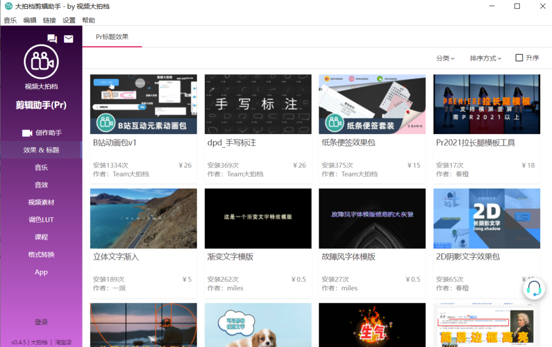Screen dimensions: 552x347
Task: Open the 设置 menu
Action: (x=69, y=20)
